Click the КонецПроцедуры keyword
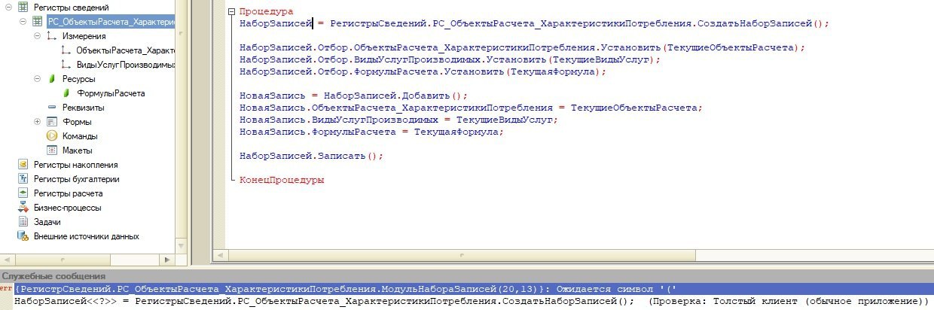934x310 pixels. (282, 181)
